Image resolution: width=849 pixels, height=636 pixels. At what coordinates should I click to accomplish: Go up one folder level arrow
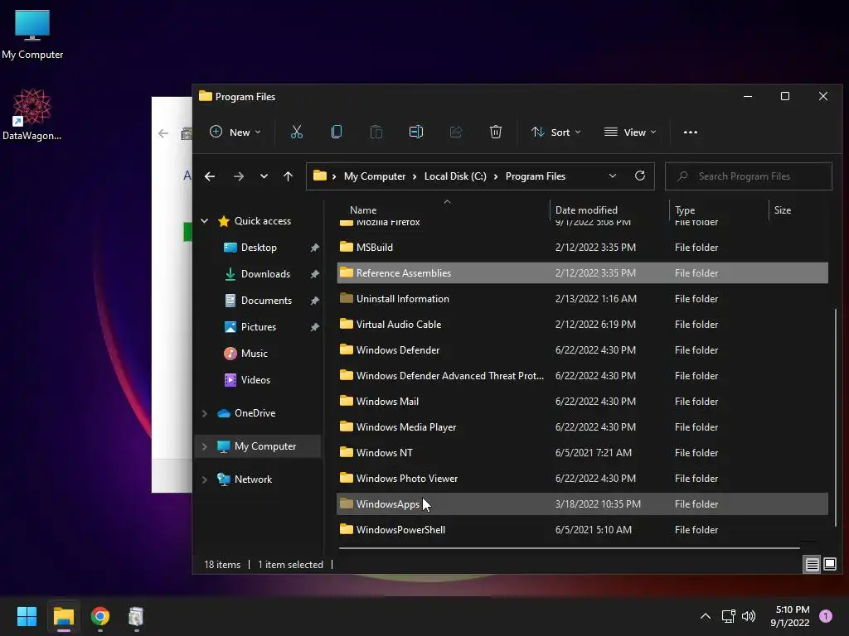(288, 176)
